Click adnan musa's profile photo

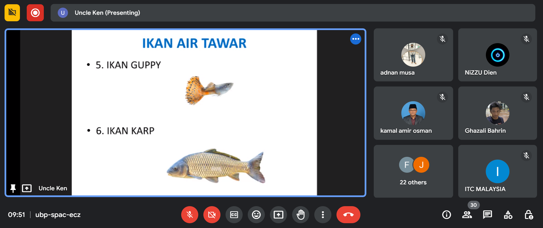click(x=413, y=55)
